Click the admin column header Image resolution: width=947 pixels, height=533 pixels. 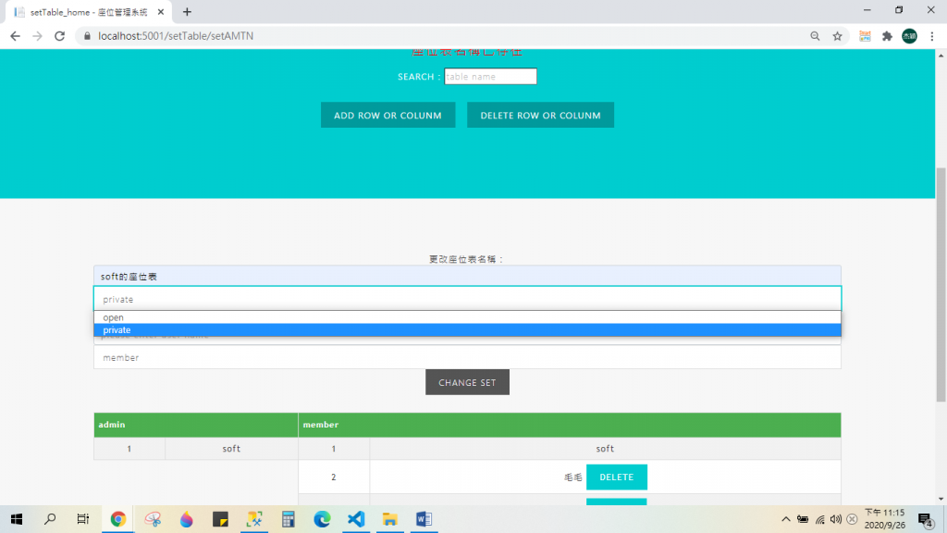[x=196, y=425]
